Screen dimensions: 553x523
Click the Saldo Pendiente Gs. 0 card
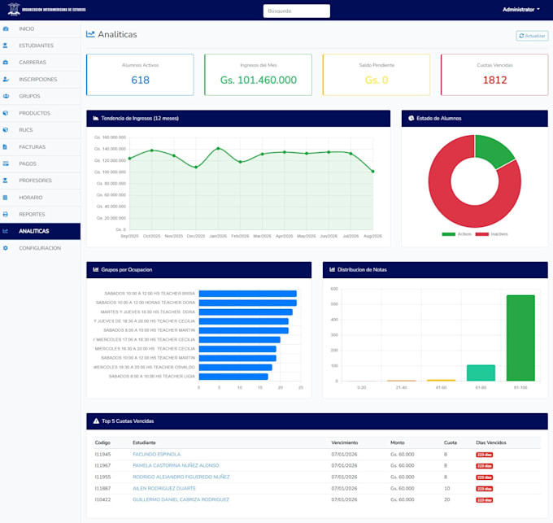pos(377,75)
